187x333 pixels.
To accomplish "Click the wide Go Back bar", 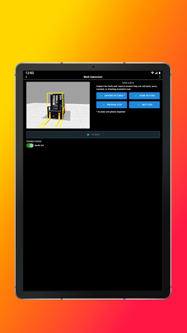I will [93, 134].
